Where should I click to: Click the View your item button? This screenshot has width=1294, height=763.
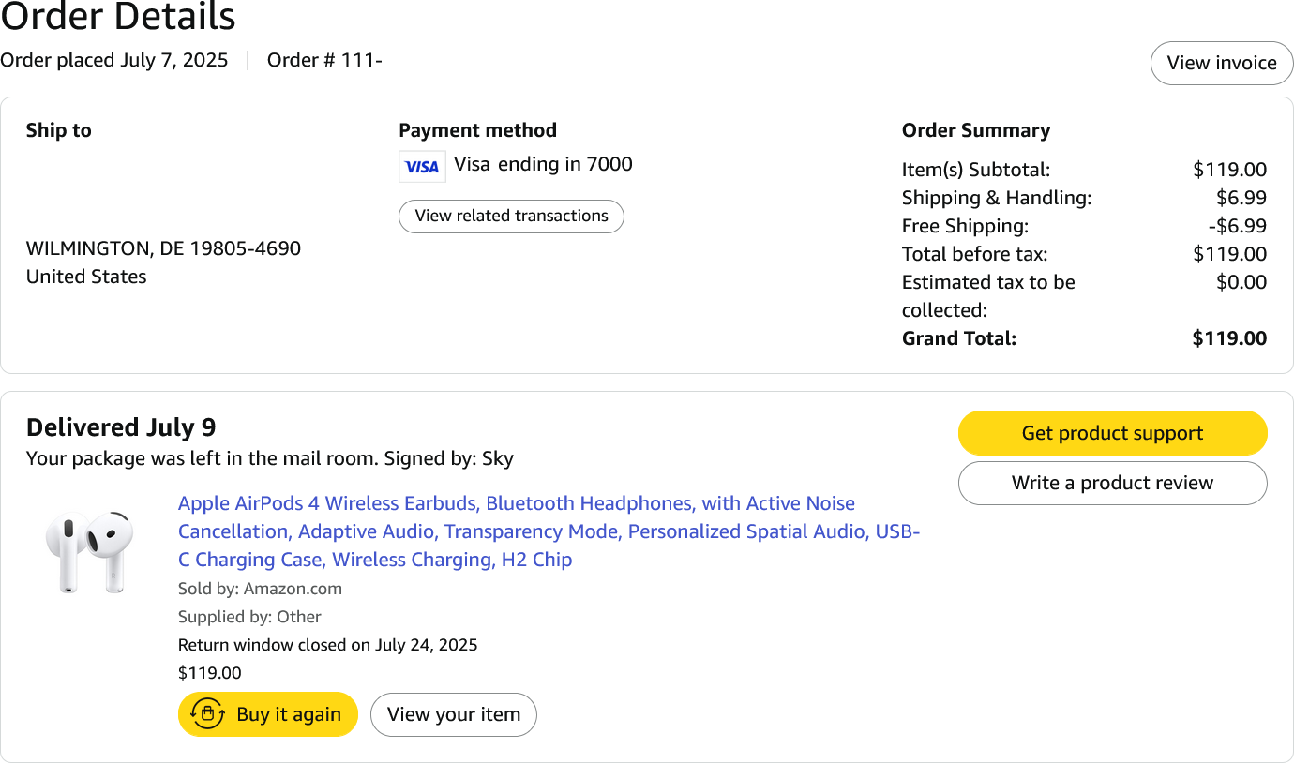pos(454,714)
